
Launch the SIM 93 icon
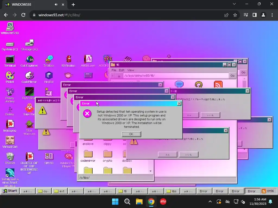49,158
